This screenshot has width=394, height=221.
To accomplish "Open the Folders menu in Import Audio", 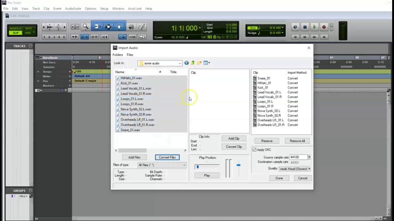I will coord(118,55).
